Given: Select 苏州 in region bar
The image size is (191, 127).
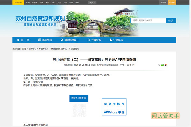Looking at the screenshot, I should tap(28, 3).
